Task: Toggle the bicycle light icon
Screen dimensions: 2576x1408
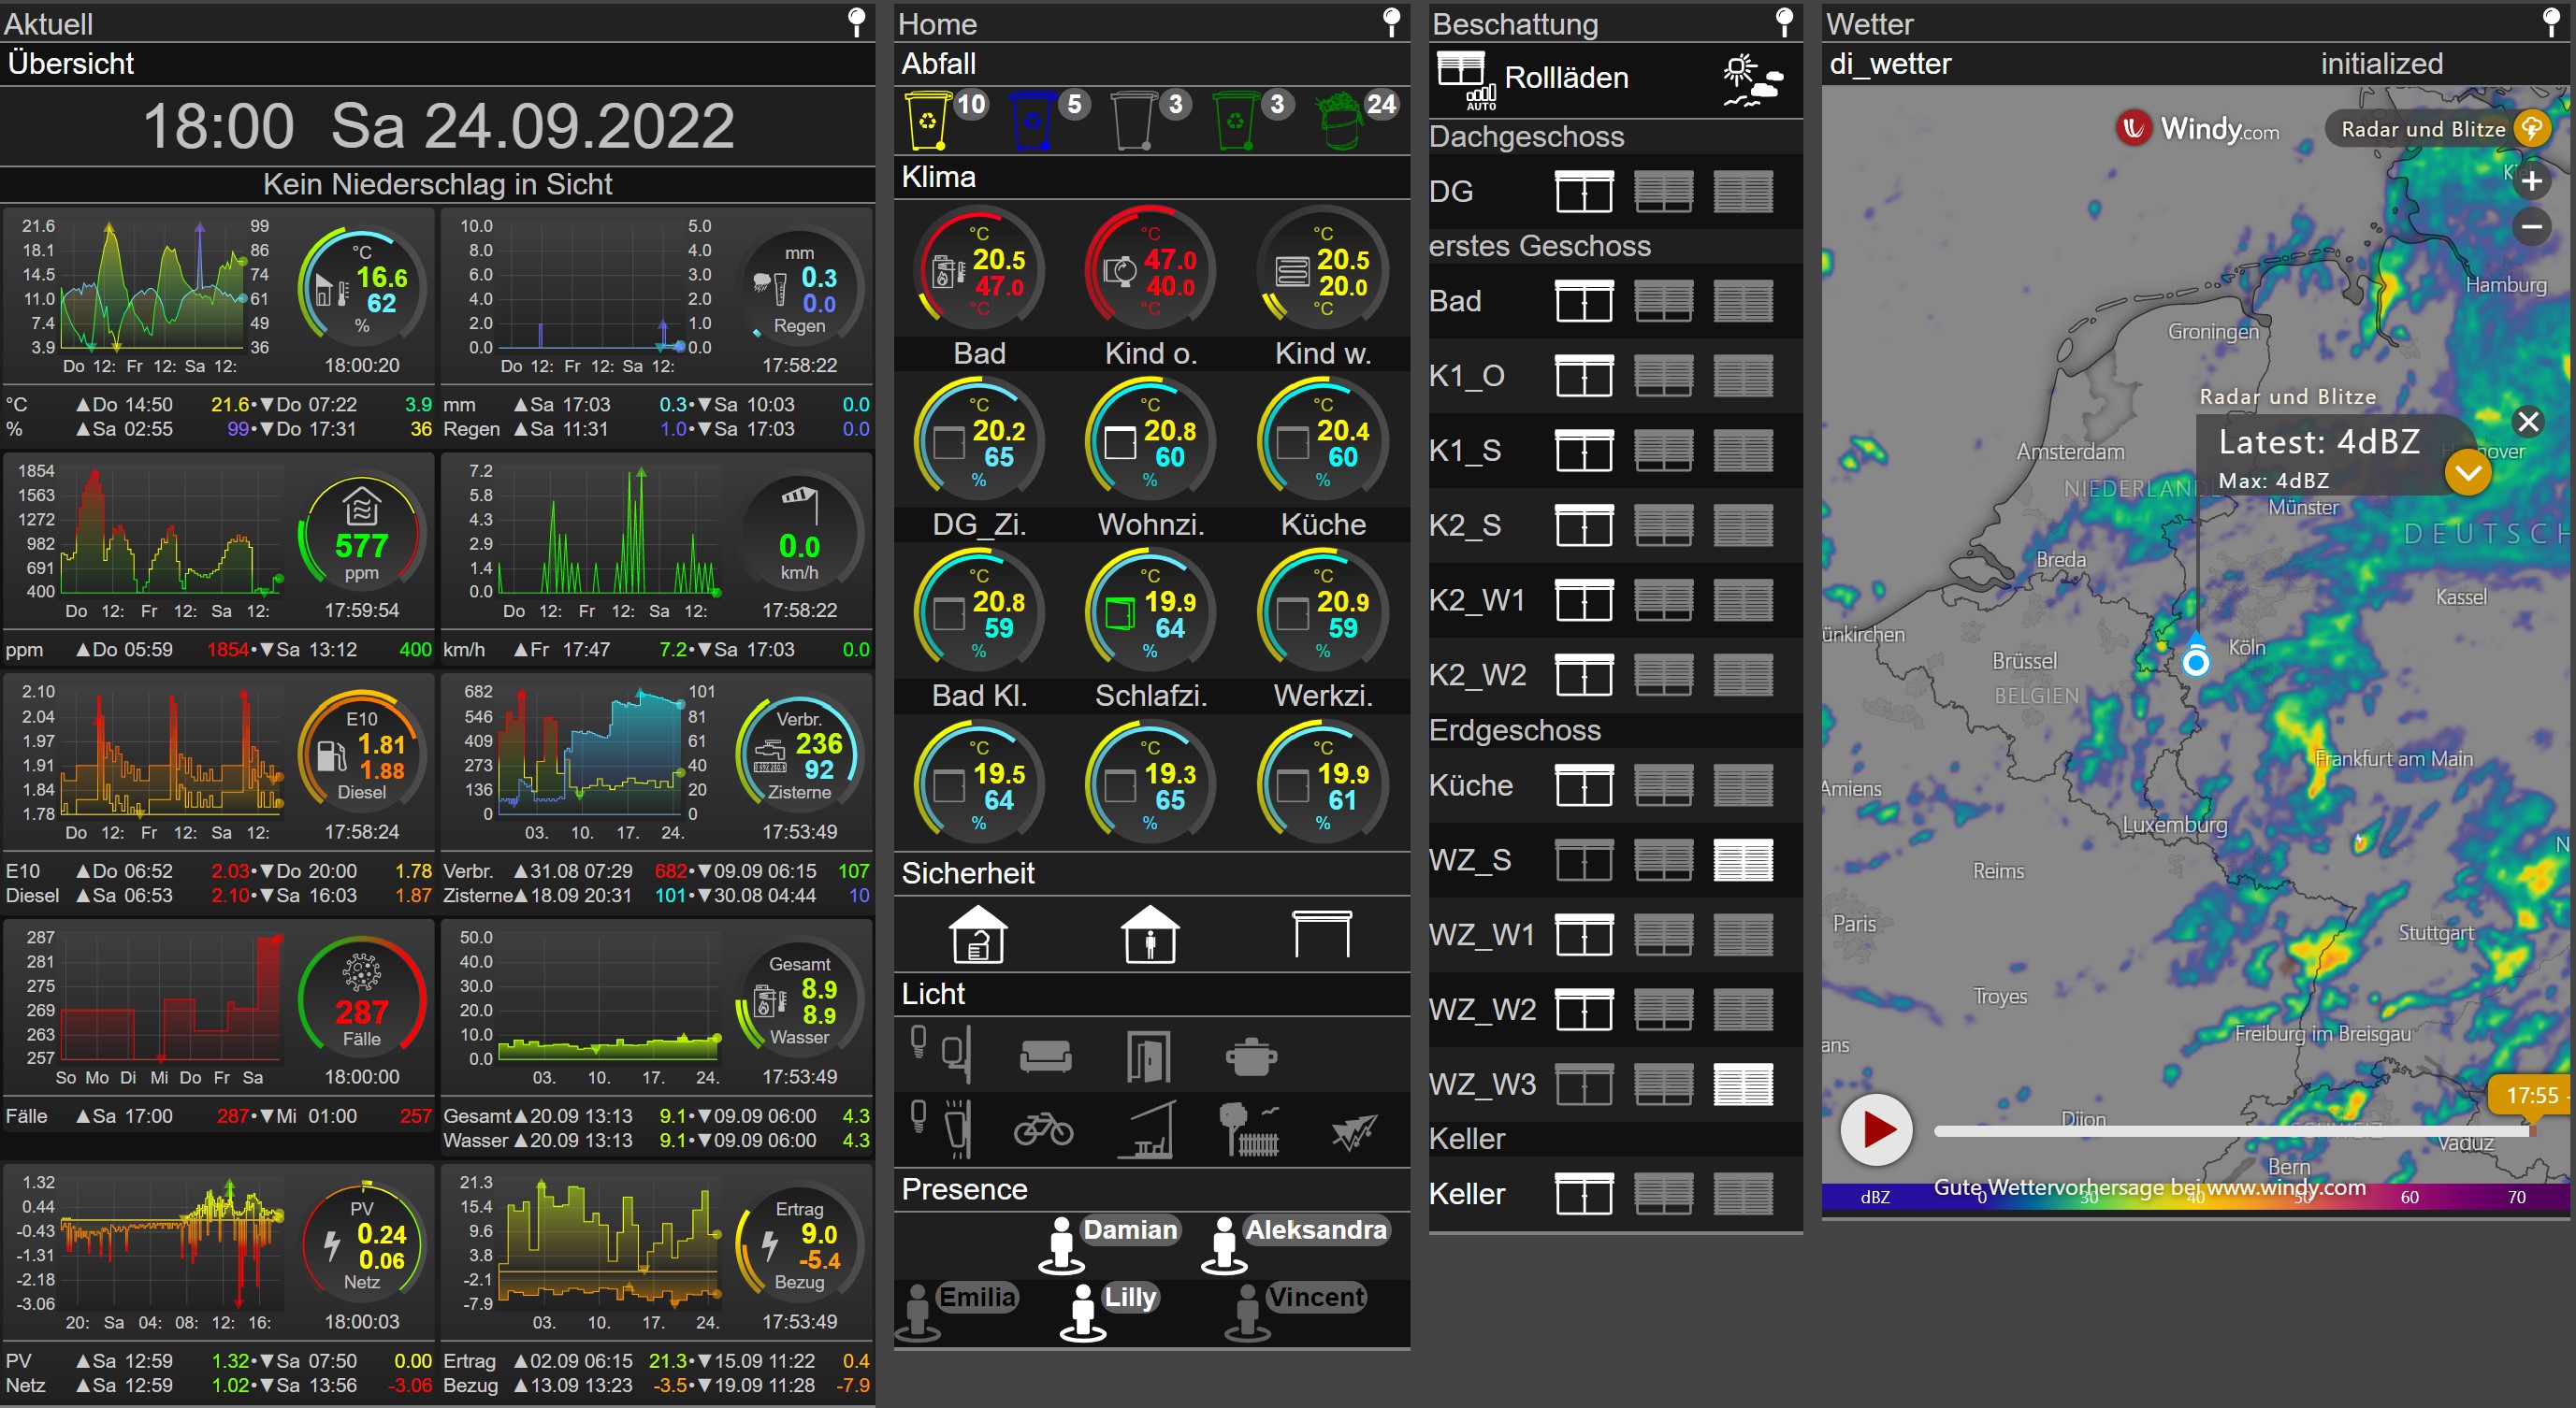Action: [x=1043, y=1130]
